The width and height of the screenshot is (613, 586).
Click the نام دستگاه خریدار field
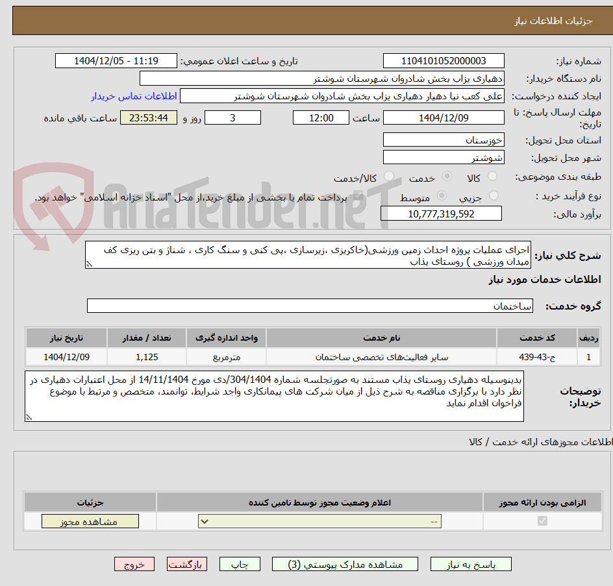click(321, 79)
